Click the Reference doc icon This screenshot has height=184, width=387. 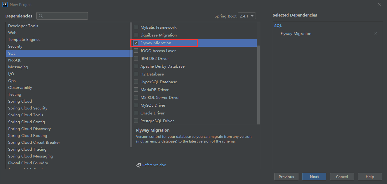pos(139,165)
